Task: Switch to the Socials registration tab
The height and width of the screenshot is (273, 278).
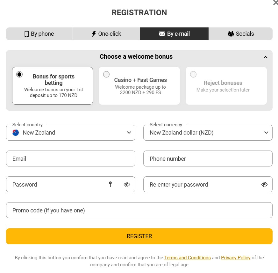Action: (240, 33)
